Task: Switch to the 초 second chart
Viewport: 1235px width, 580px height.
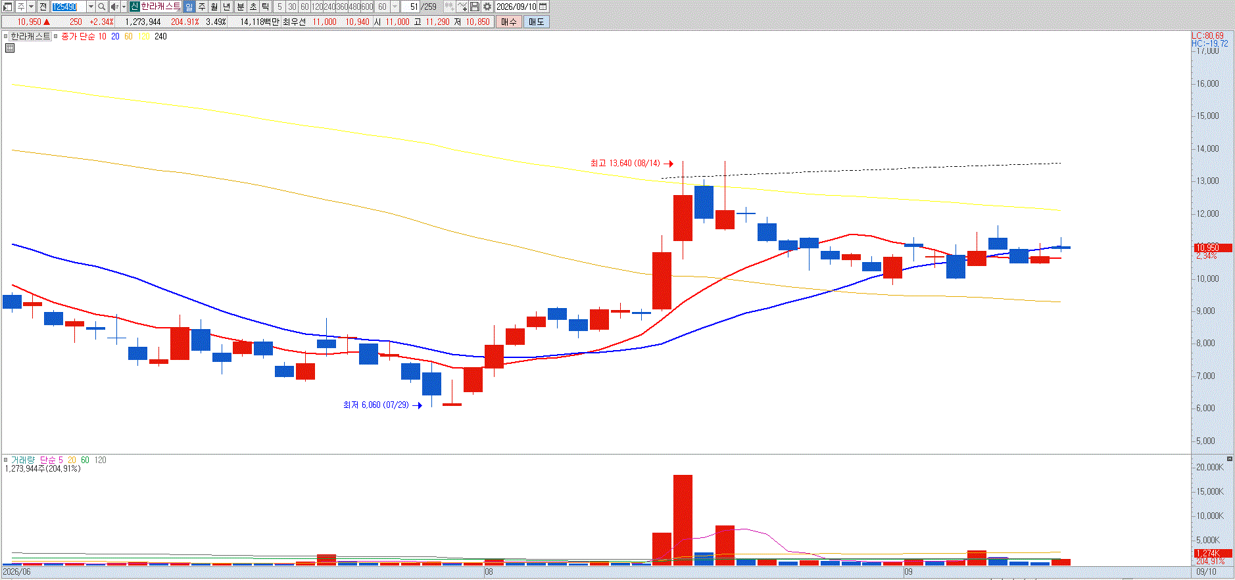Action: tap(253, 7)
